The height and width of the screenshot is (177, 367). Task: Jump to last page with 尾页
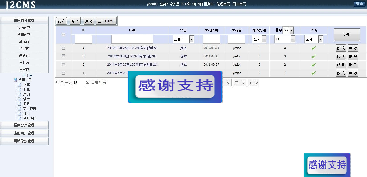coord(254,83)
